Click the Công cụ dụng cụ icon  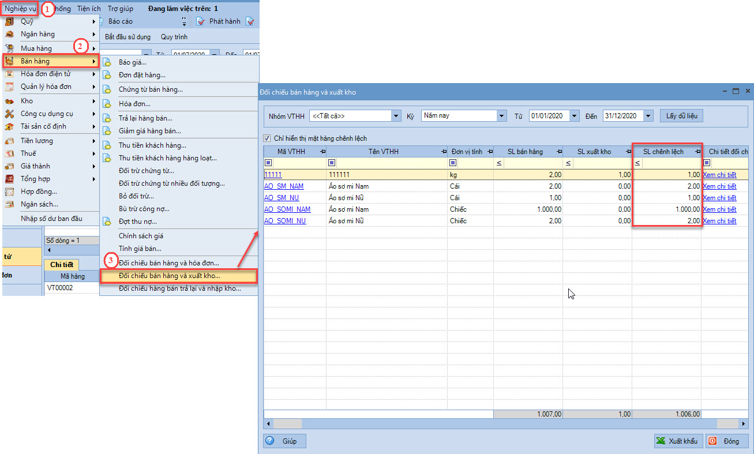coord(9,114)
